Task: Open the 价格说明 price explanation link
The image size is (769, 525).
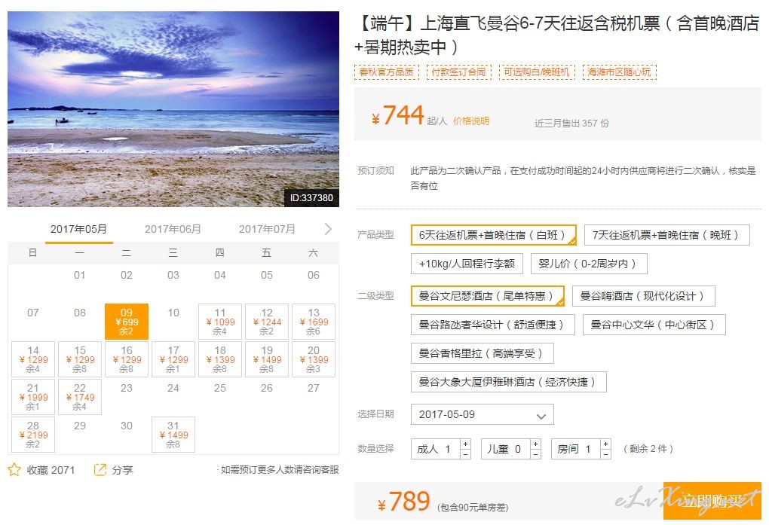Action: 470,121
